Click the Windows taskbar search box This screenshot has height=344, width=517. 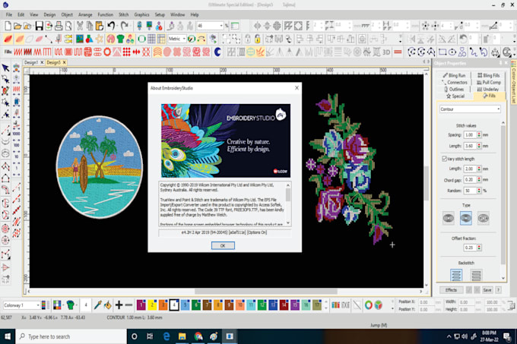click(x=71, y=336)
